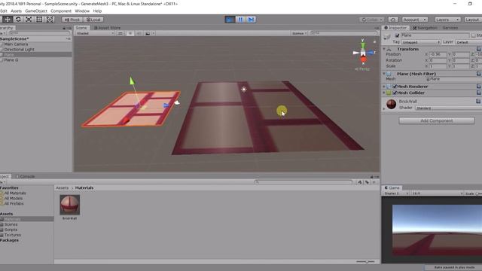Click the Scene view search field
This screenshot has width=482, height=271.
pos(343,33)
